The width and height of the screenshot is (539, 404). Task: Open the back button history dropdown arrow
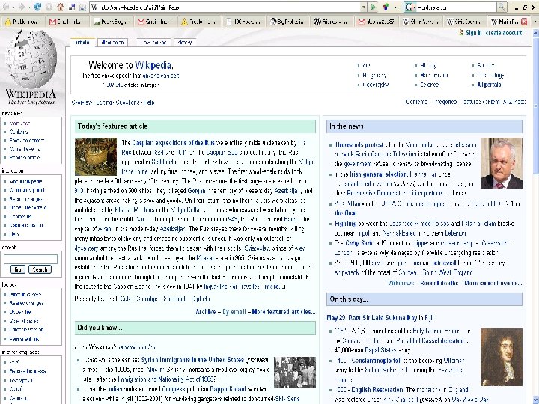pos(13,7)
